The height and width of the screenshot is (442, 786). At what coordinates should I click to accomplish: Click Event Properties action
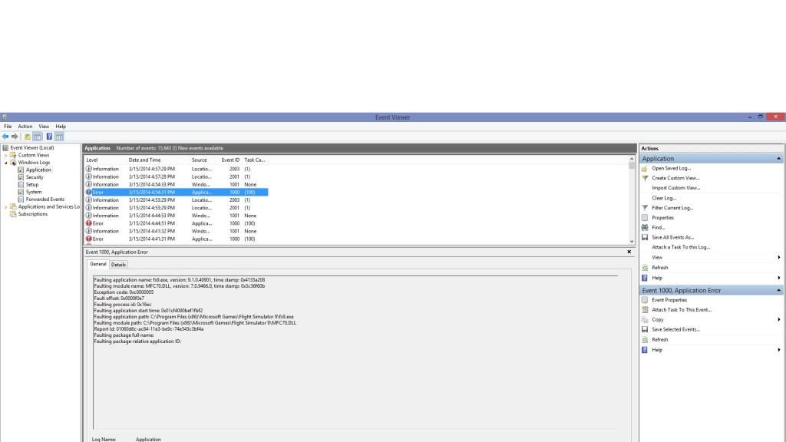[x=669, y=300]
